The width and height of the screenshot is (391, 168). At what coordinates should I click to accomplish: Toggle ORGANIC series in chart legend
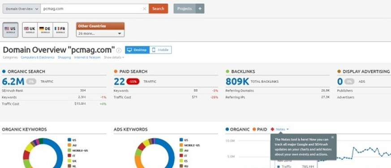pos(237,129)
